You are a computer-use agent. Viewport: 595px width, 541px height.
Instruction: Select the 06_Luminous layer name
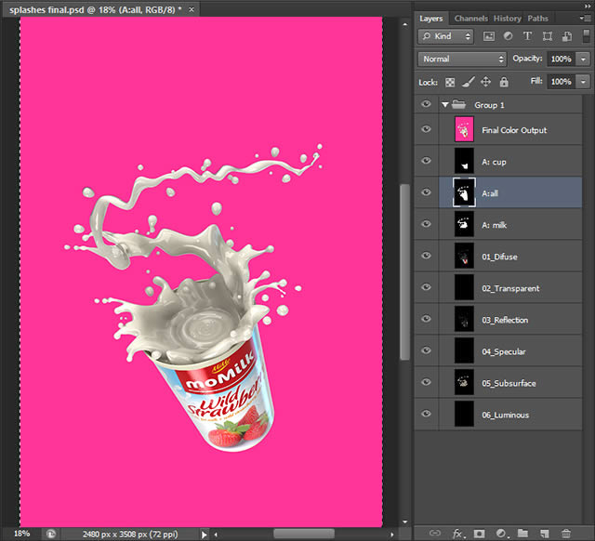pos(505,415)
